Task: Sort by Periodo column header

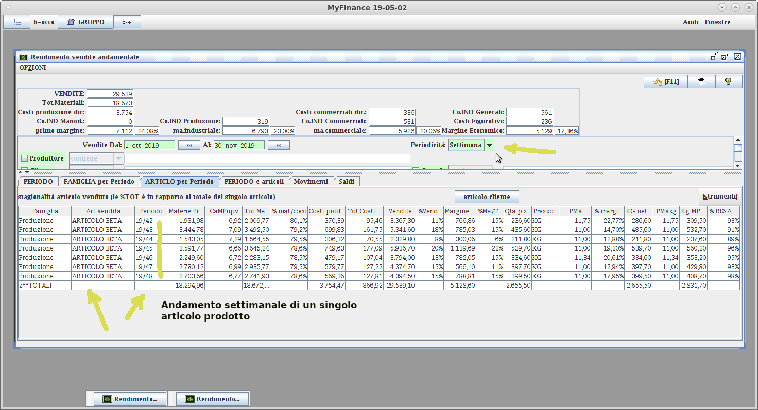Action: click(151, 211)
